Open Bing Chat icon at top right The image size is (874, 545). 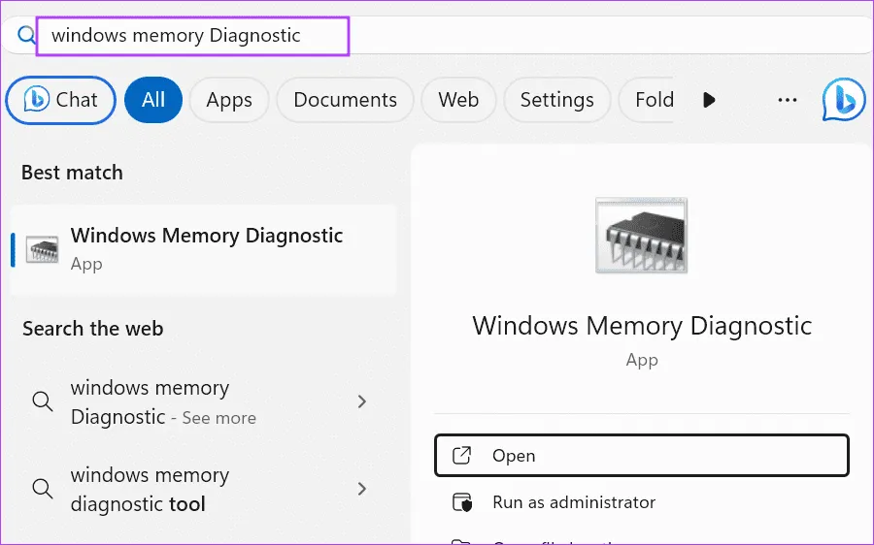tap(843, 100)
